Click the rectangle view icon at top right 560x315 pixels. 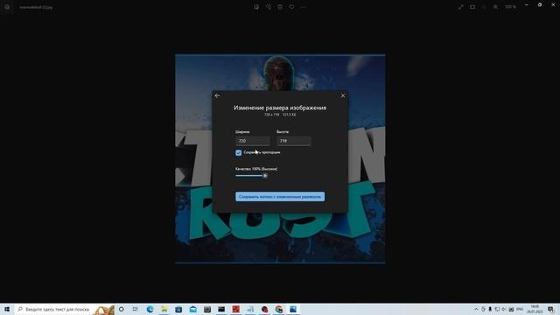472,7
